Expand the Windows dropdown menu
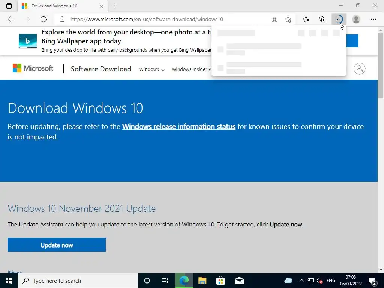This screenshot has height=288, width=384. click(151, 69)
